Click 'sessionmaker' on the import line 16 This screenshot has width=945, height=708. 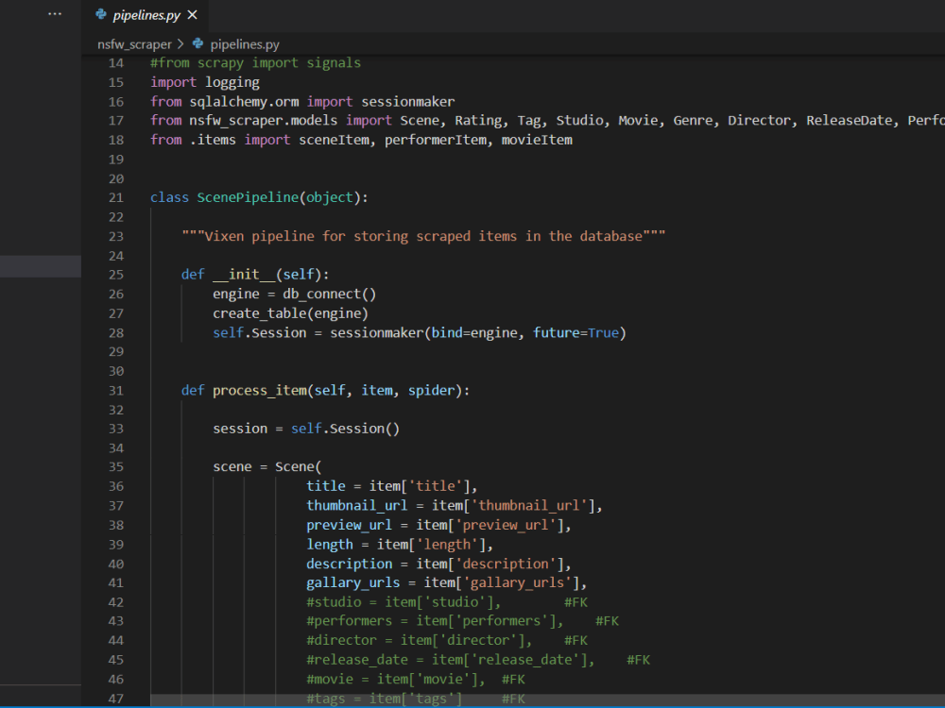pyautogui.click(x=408, y=101)
